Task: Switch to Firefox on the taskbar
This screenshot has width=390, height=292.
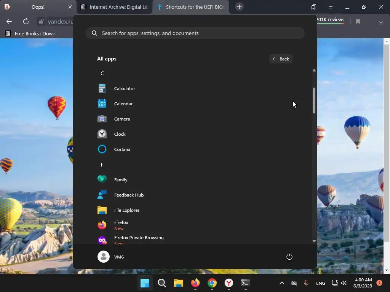Action: click(x=195, y=283)
